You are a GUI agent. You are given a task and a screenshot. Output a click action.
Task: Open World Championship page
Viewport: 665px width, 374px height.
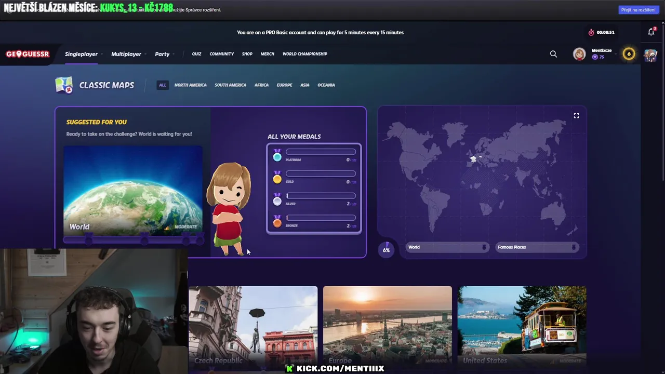tap(305, 54)
